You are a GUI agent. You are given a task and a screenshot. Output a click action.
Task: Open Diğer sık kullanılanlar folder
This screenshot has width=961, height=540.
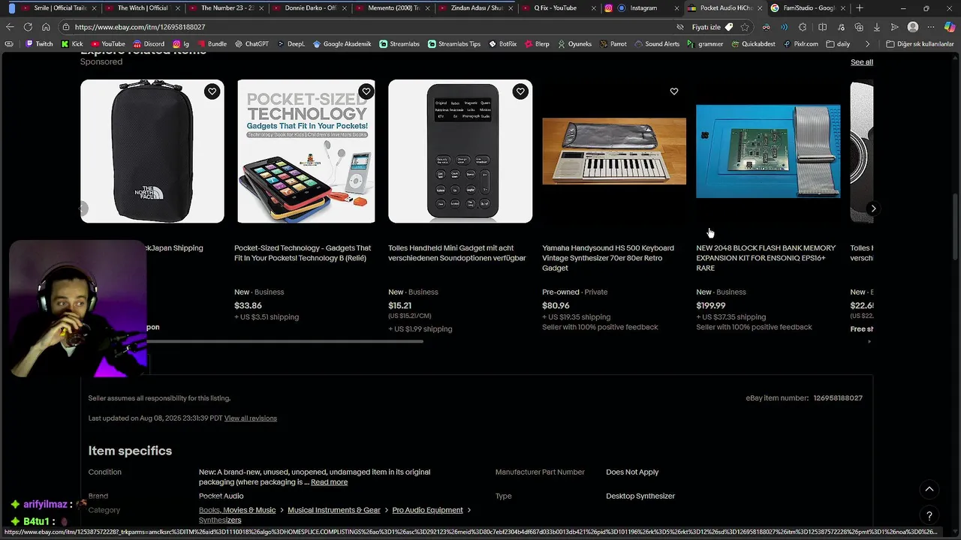[x=920, y=44]
